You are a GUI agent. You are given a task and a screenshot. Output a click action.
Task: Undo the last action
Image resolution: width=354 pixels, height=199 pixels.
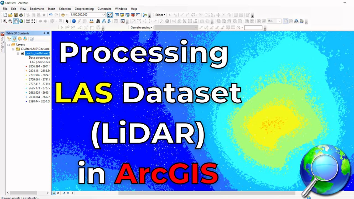point(51,15)
